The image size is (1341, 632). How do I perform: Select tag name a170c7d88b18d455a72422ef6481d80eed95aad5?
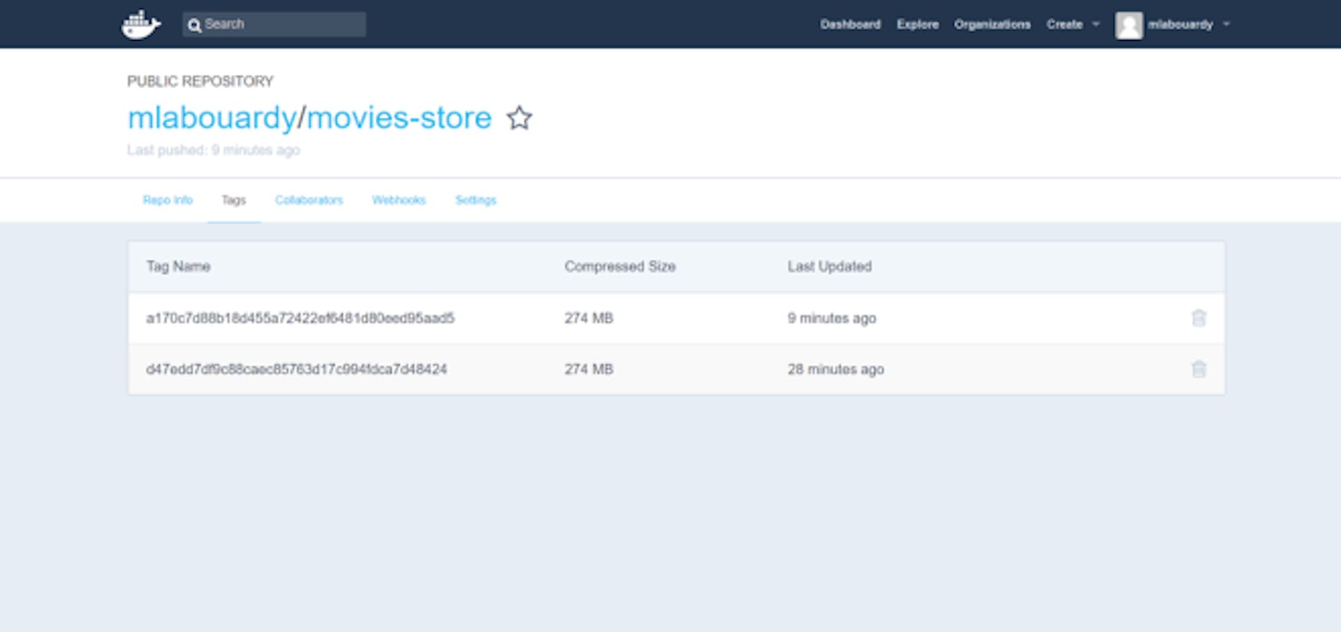(x=300, y=318)
